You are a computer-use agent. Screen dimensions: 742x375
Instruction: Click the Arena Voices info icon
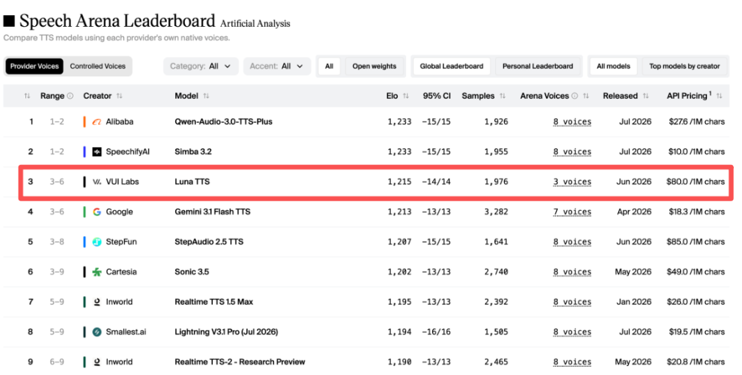pyautogui.click(x=574, y=96)
